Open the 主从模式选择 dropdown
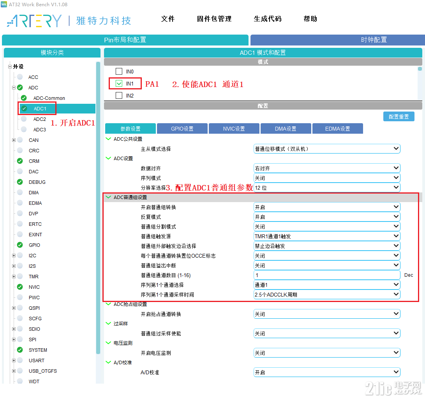Screen dimensions: 425x398 (x=327, y=149)
